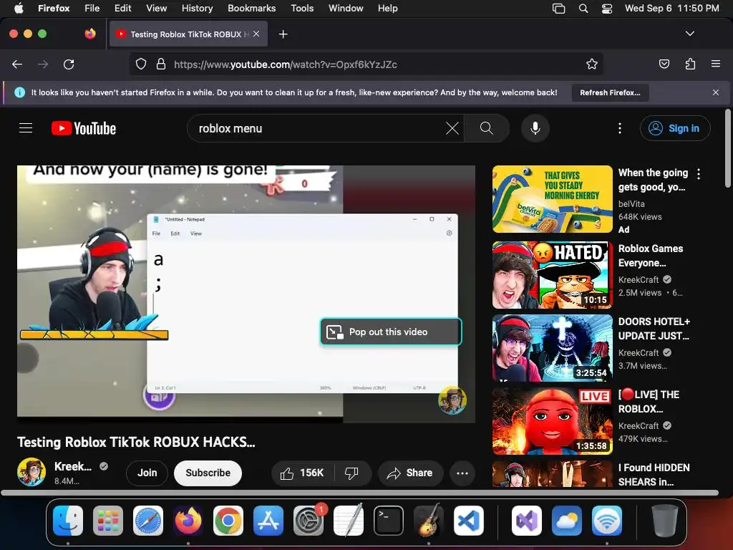Expand the list all tabs chevron
This screenshot has height=550, width=733.
689,34
